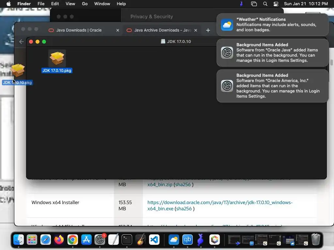The width and height of the screenshot is (334, 250).
Task: Close the Java Archive Downloads tab
Action: pyautogui.click(x=196, y=30)
